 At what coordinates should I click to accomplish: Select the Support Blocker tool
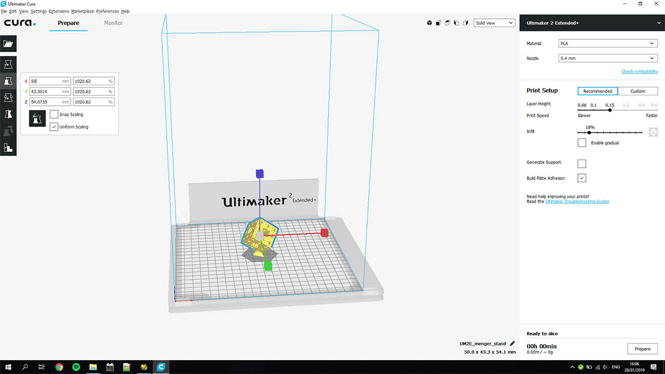tap(8, 147)
